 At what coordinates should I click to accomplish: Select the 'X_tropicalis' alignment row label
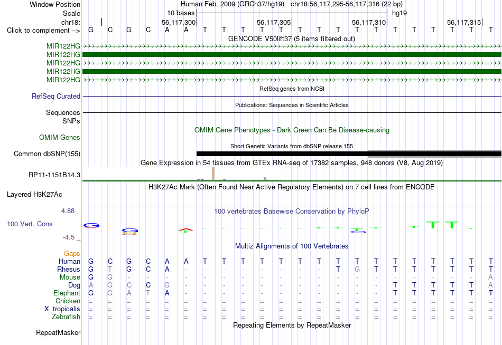62,309
